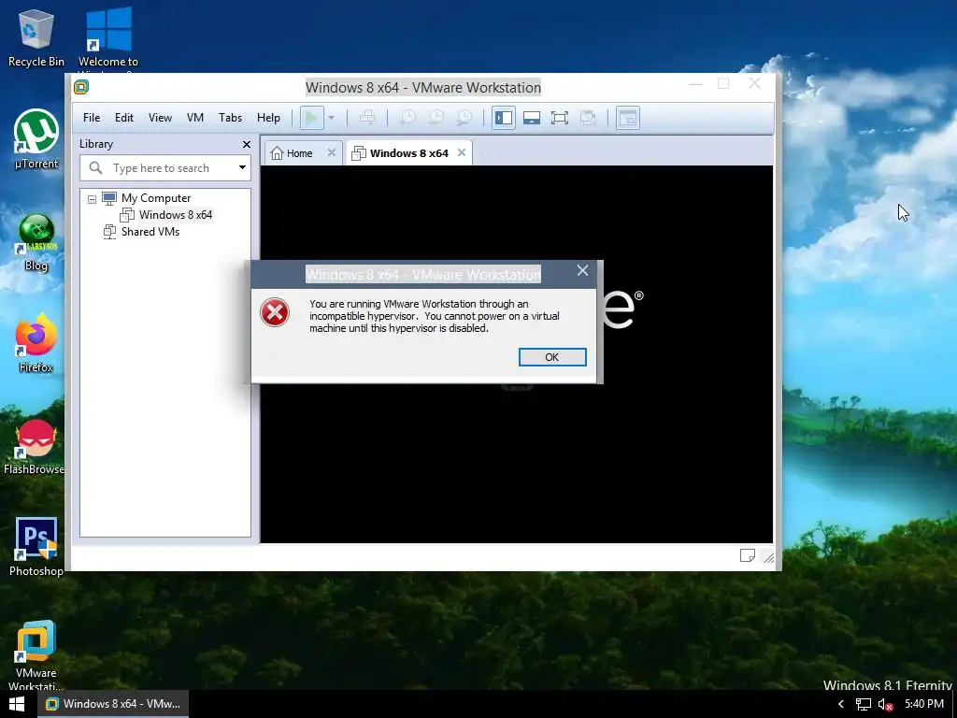Click the Revert to Snapshot toolbar icon
This screenshot has height=718, width=957.
click(x=436, y=118)
